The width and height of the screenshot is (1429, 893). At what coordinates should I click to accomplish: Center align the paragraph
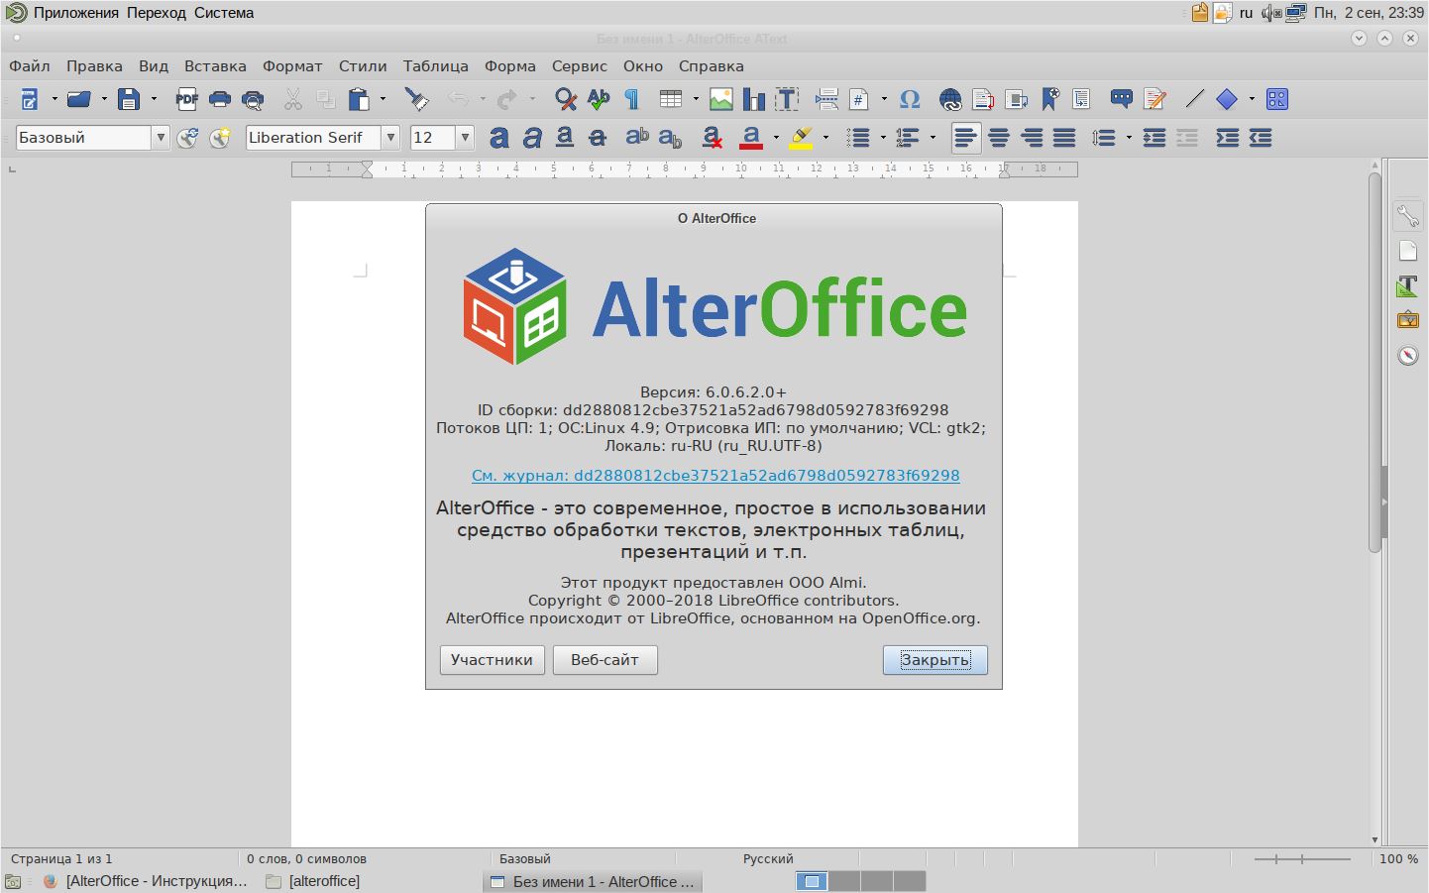point(999,138)
